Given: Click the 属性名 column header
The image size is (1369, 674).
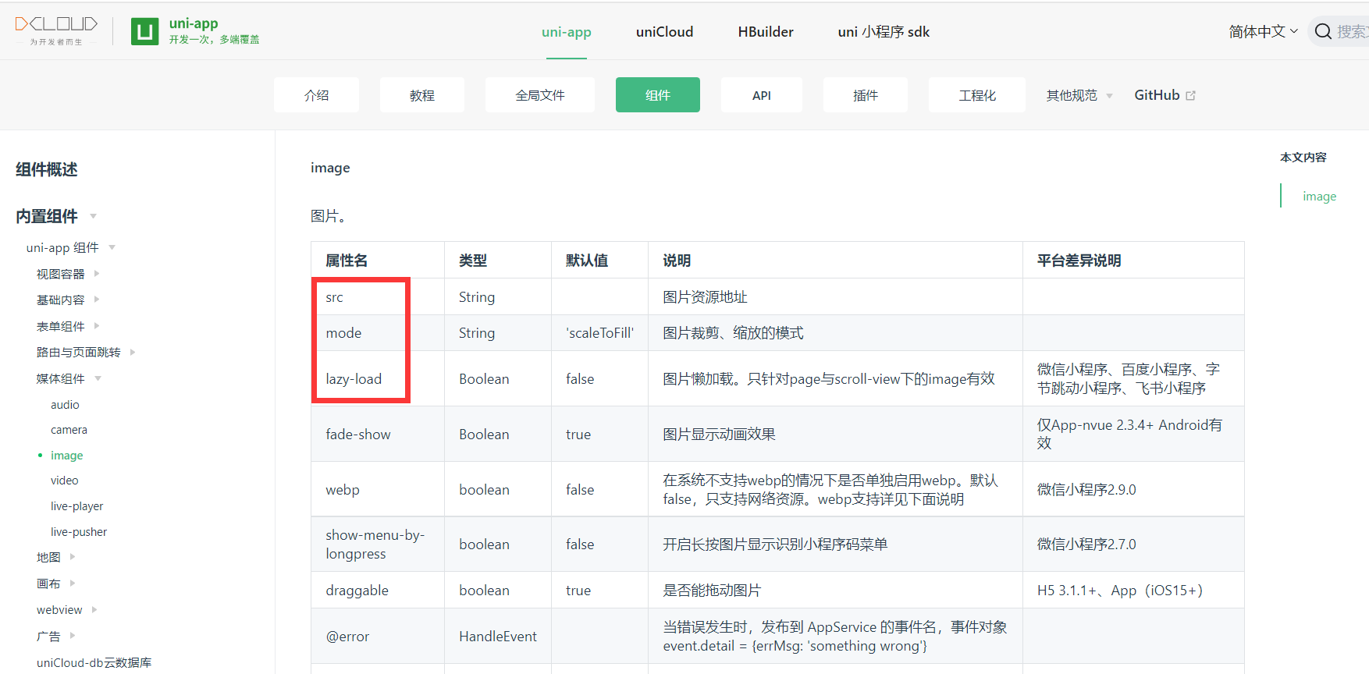Looking at the screenshot, I should pyautogui.click(x=378, y=261).
